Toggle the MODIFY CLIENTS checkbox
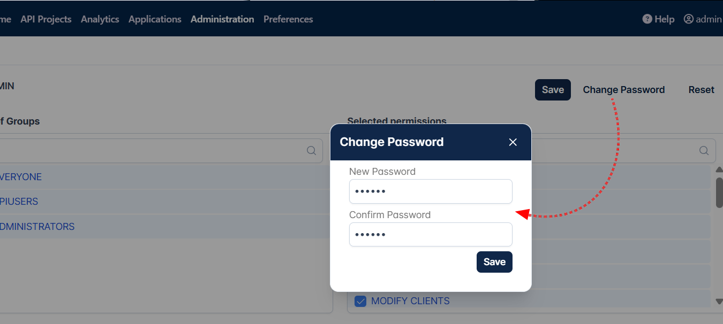Screen dimensions: 723x324 (x=361, y=301)
